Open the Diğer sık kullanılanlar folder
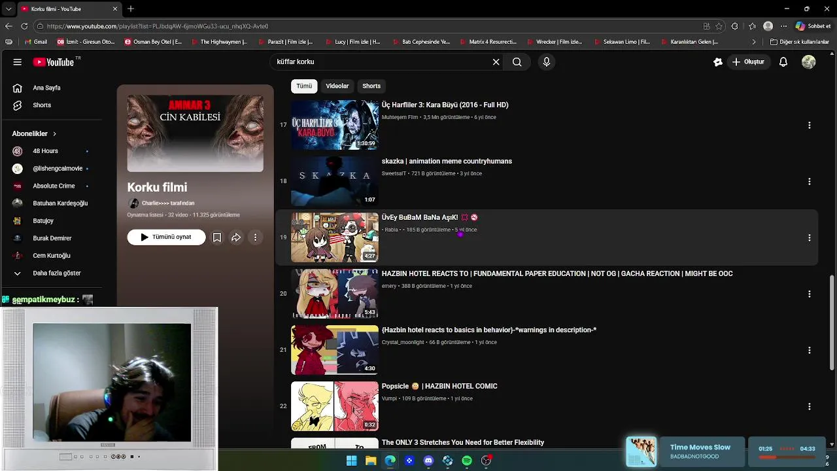837x471 pixels. tap(799, 42)
